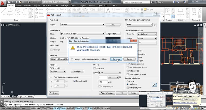
Task: Open the Plot style table dropdown
Action: click(139, 25)
